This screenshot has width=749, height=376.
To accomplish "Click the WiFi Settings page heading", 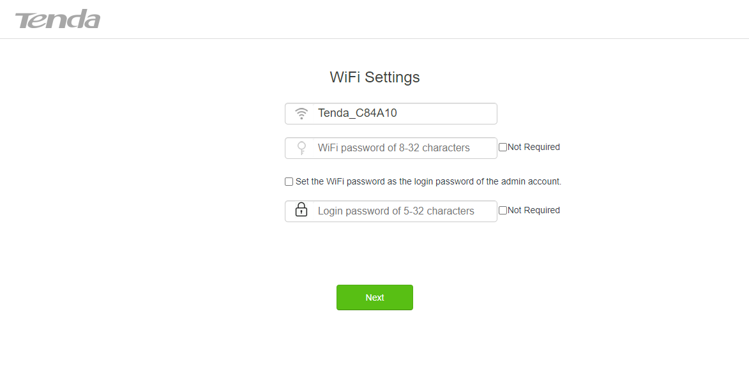I will tap(374, 77).
